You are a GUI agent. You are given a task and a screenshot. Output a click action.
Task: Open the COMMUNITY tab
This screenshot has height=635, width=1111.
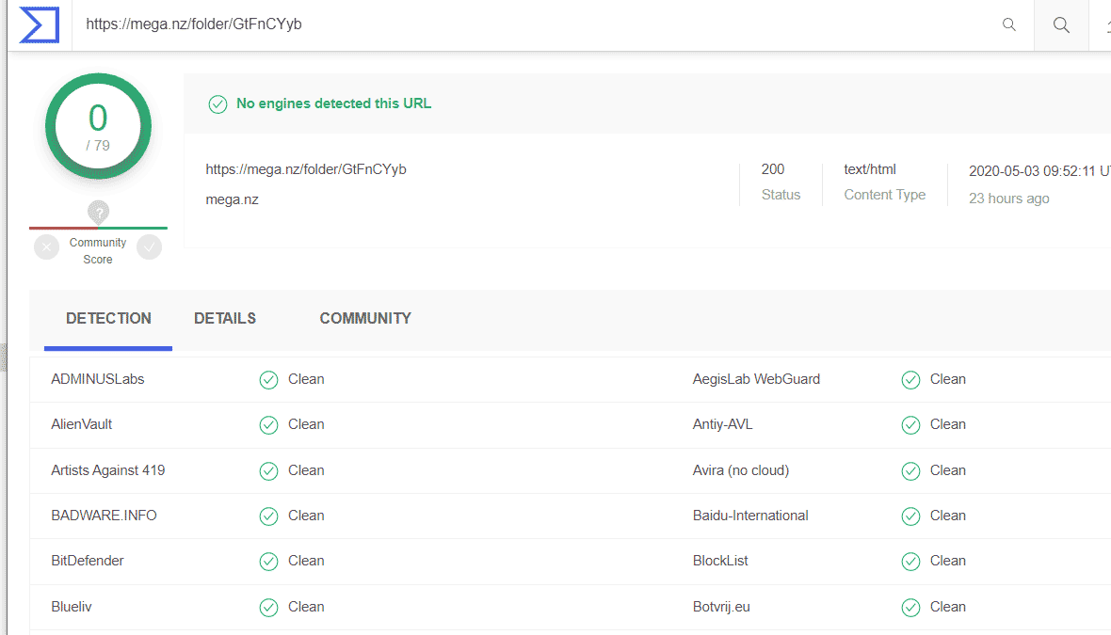(365, 319)
